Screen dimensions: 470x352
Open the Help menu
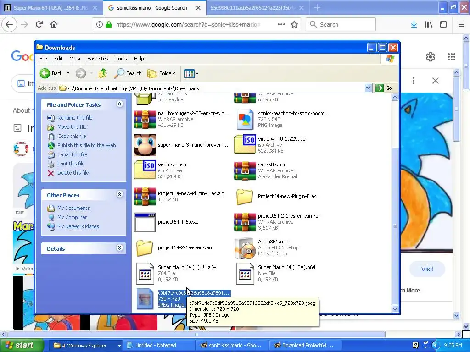(x=139, y=59)
